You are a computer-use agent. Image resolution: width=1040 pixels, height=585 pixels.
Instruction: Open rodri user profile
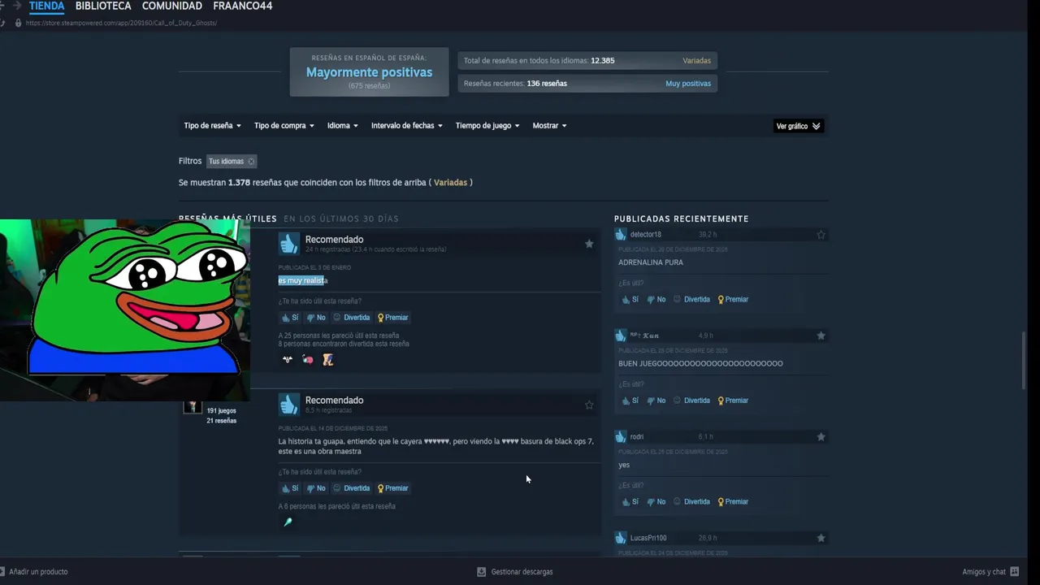[636, 437]
